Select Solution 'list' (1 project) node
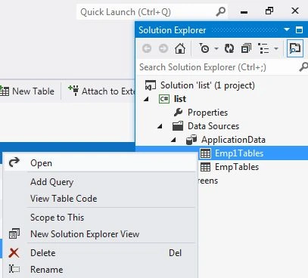The height and width of the screenshot is (278, 308). (x=207, y=85)
